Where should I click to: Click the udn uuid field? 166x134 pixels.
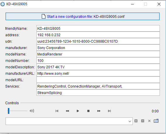click(98, 41)
